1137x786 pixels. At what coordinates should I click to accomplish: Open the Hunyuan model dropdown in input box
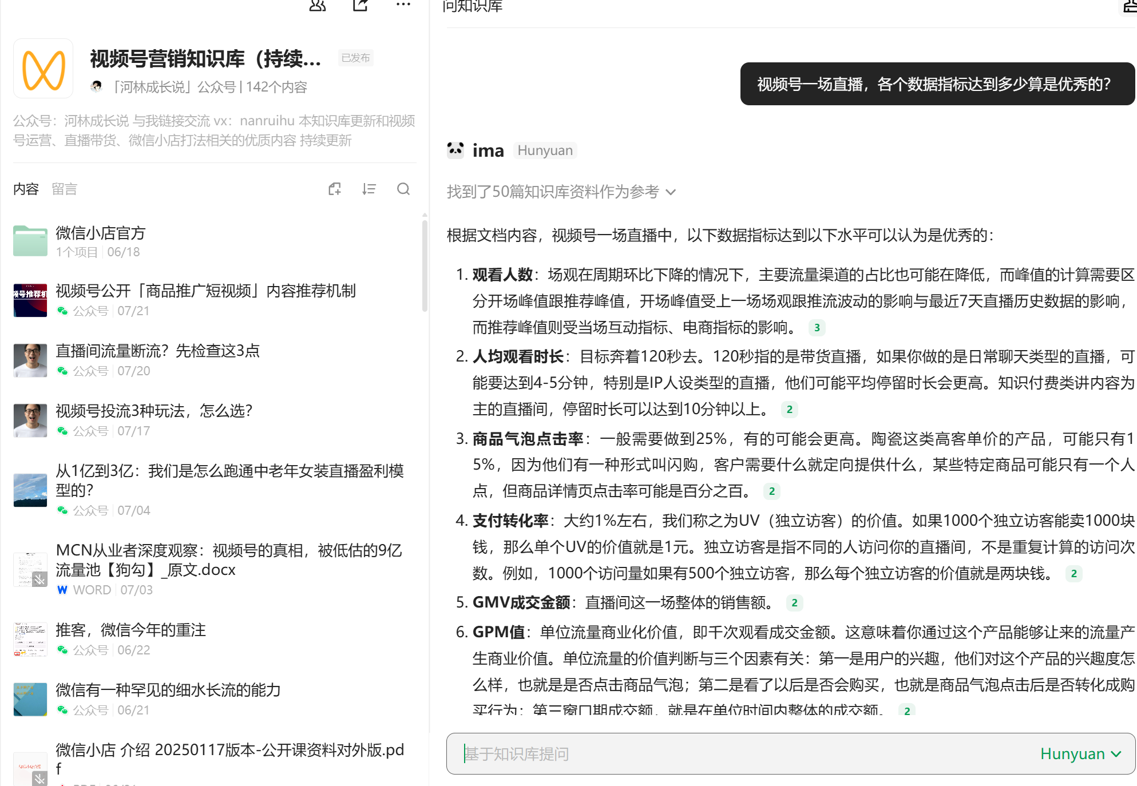click(1080, 754)
